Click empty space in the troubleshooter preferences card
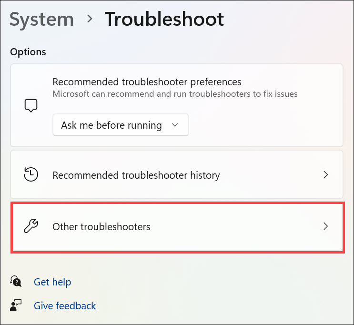The image size is (354, 325). pyautogui.click(x=267, y=124)
